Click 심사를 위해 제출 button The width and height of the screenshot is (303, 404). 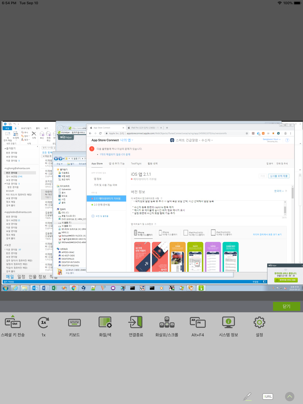tap(278, 176)
